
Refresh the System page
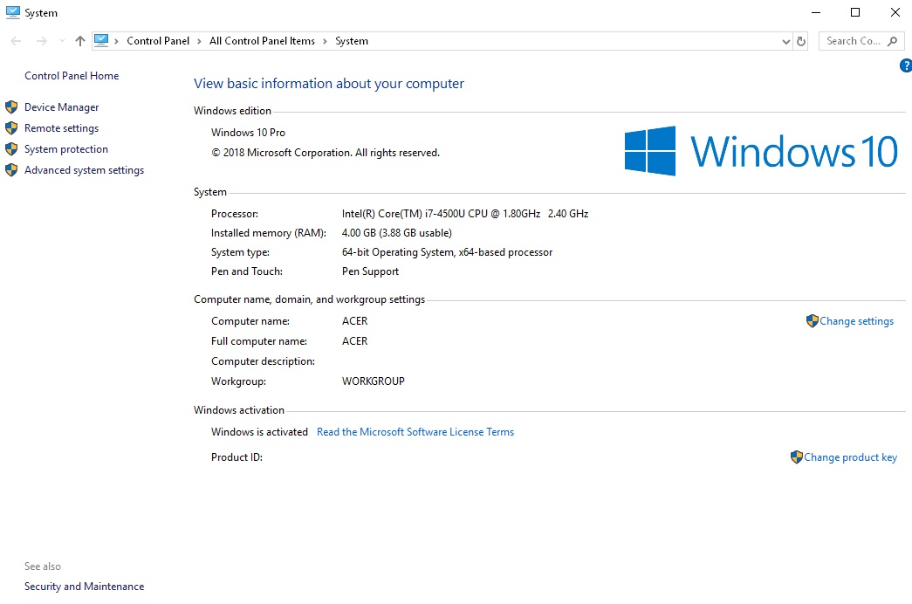(x=801, y=41)
